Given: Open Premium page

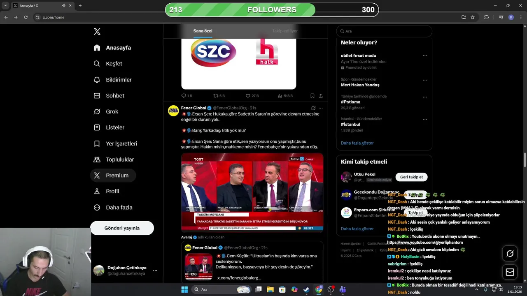Looking at the screenshot, I should click(x=113, y=176).
